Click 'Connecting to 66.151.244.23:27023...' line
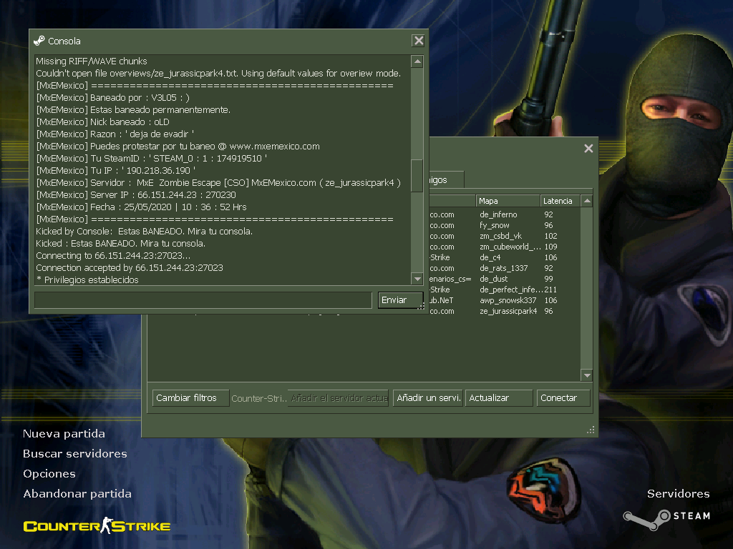The image size is (733, 549). (x=113, y=255)
